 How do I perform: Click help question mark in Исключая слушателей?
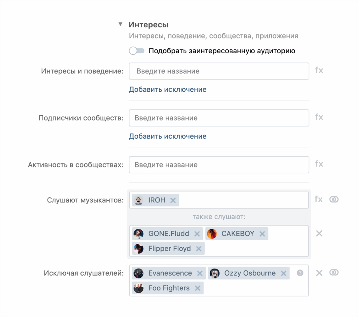(x=300, y=273)
